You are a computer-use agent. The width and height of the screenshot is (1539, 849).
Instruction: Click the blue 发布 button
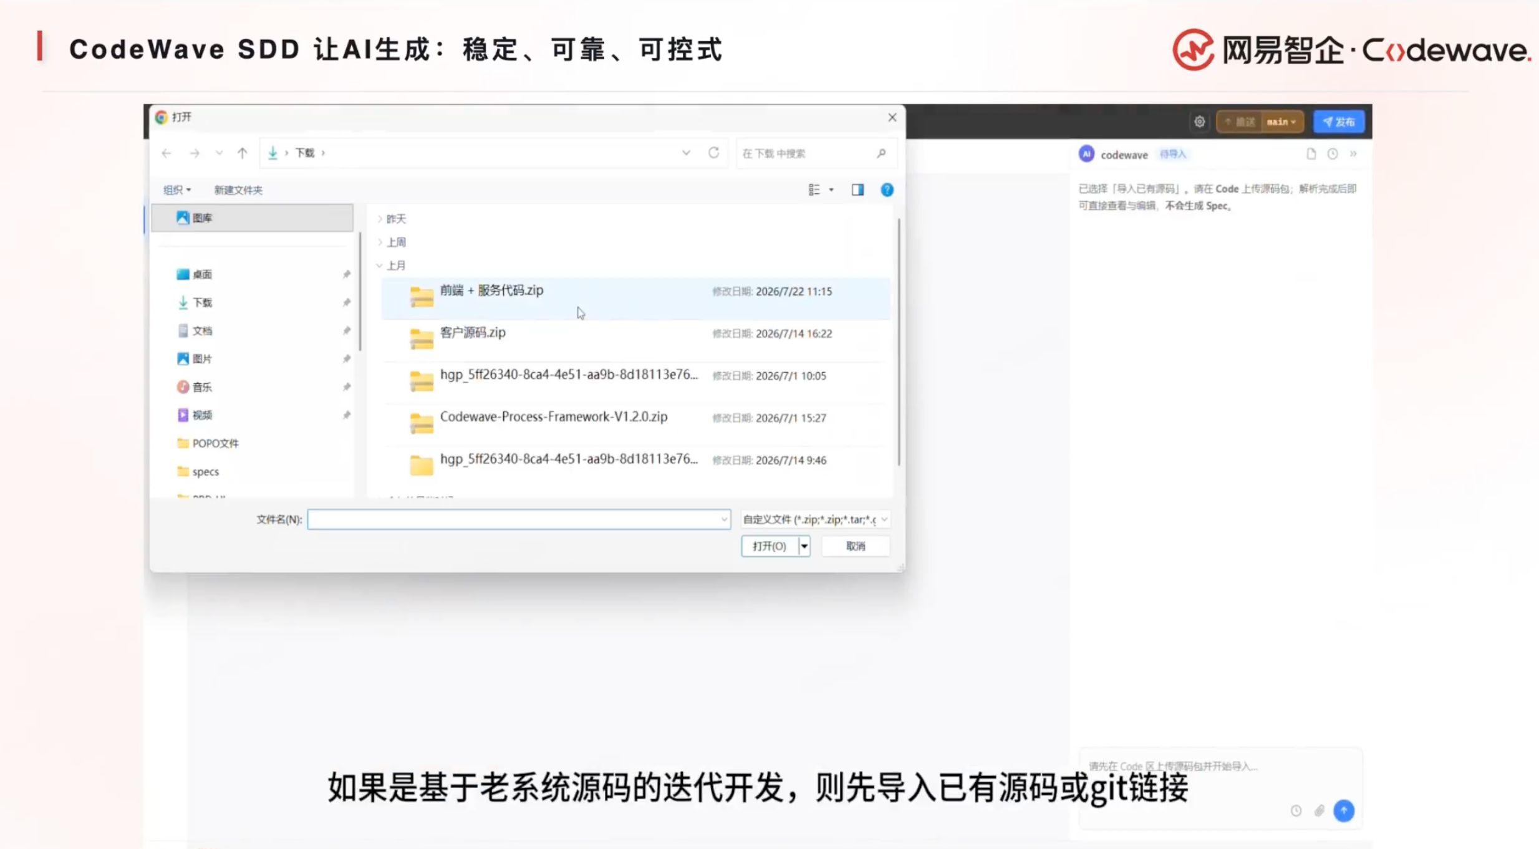(x=1339, y=122)
